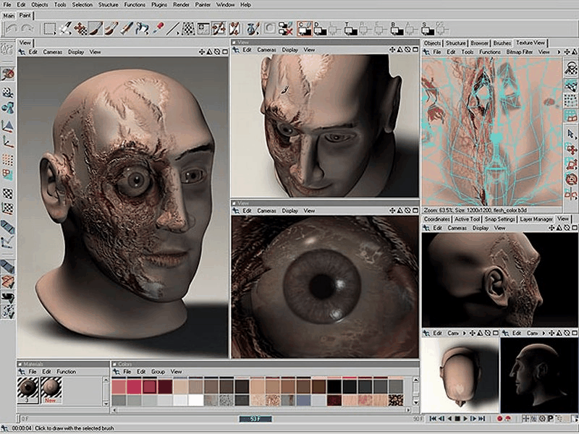Toggle fullscreen for the eye close-up View

tap(415, 210)
